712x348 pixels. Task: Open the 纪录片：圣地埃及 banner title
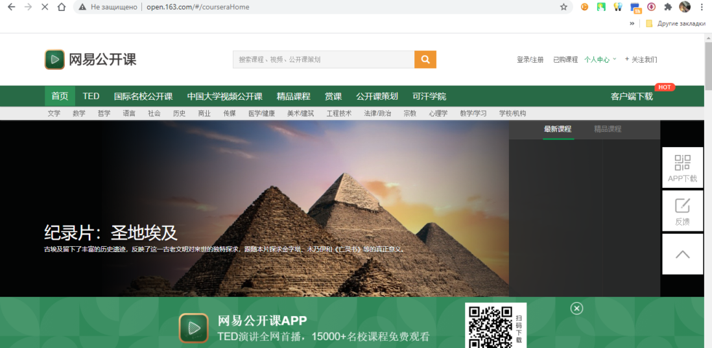(x=110, y=232)
